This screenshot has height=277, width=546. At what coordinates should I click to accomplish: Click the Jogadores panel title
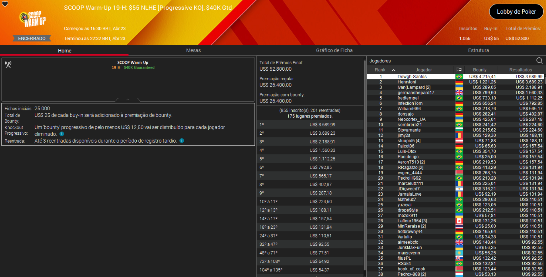380,61
